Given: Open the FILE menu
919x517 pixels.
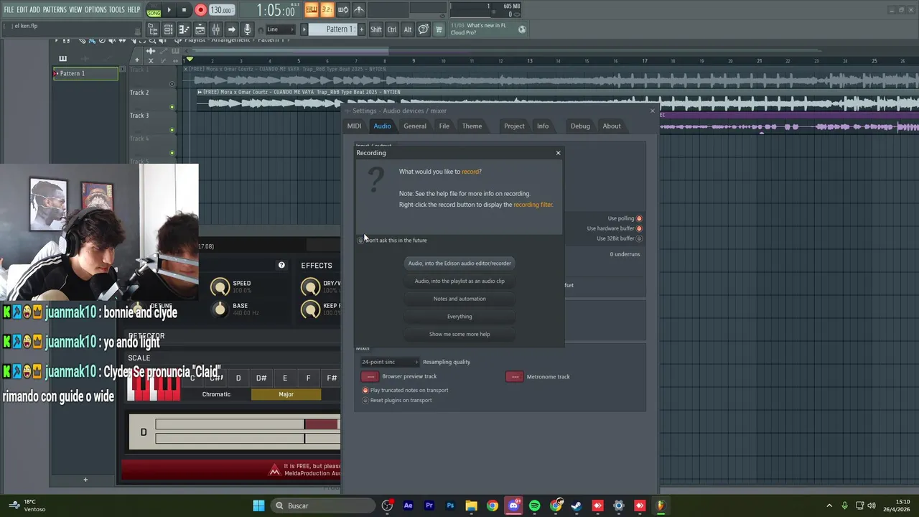Looking at the screenshot, I should (x=9, y=9).
